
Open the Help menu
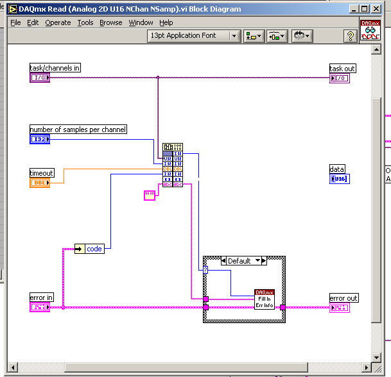(166, 22)
